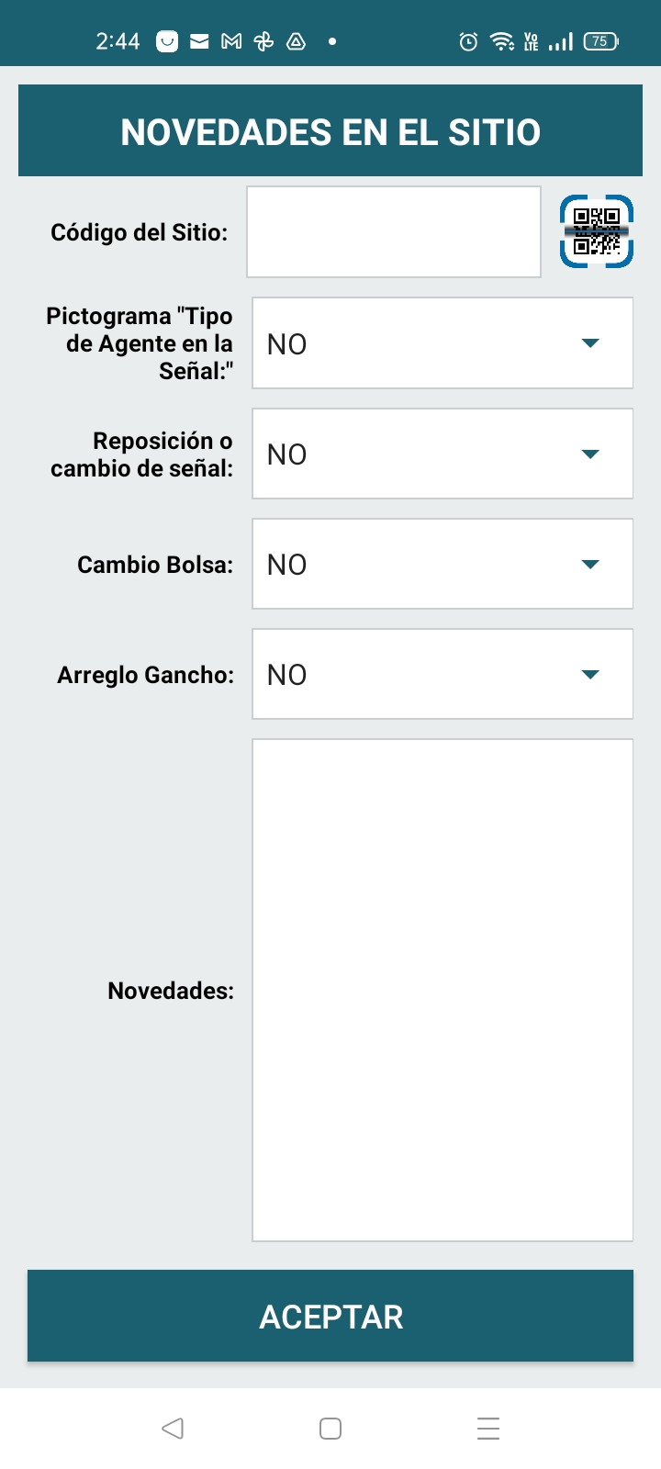Tap the mobile signal strength icon
Screen dimensions: 661x1469
pyautogui.click(x=561, y=41)
